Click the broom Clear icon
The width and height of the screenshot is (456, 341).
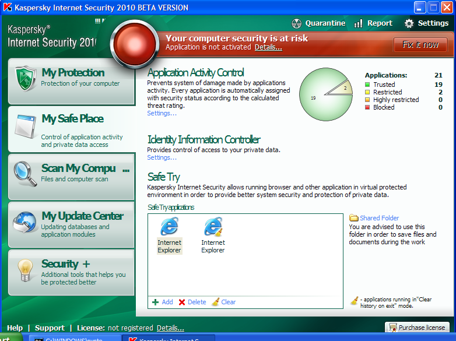[216, 302]
